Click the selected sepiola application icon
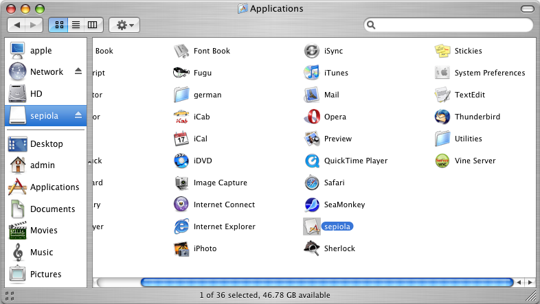Screen dimensions: 540x304 312,226
